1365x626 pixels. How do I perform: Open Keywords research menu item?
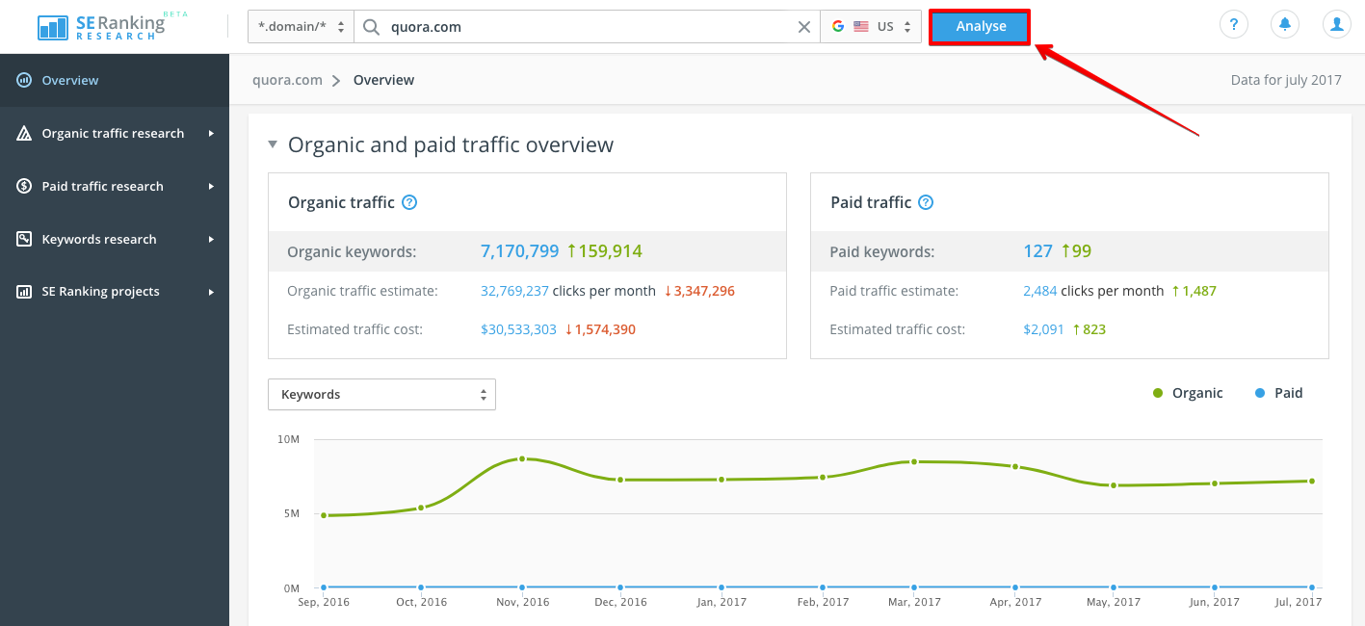click(x=115, y=239)
